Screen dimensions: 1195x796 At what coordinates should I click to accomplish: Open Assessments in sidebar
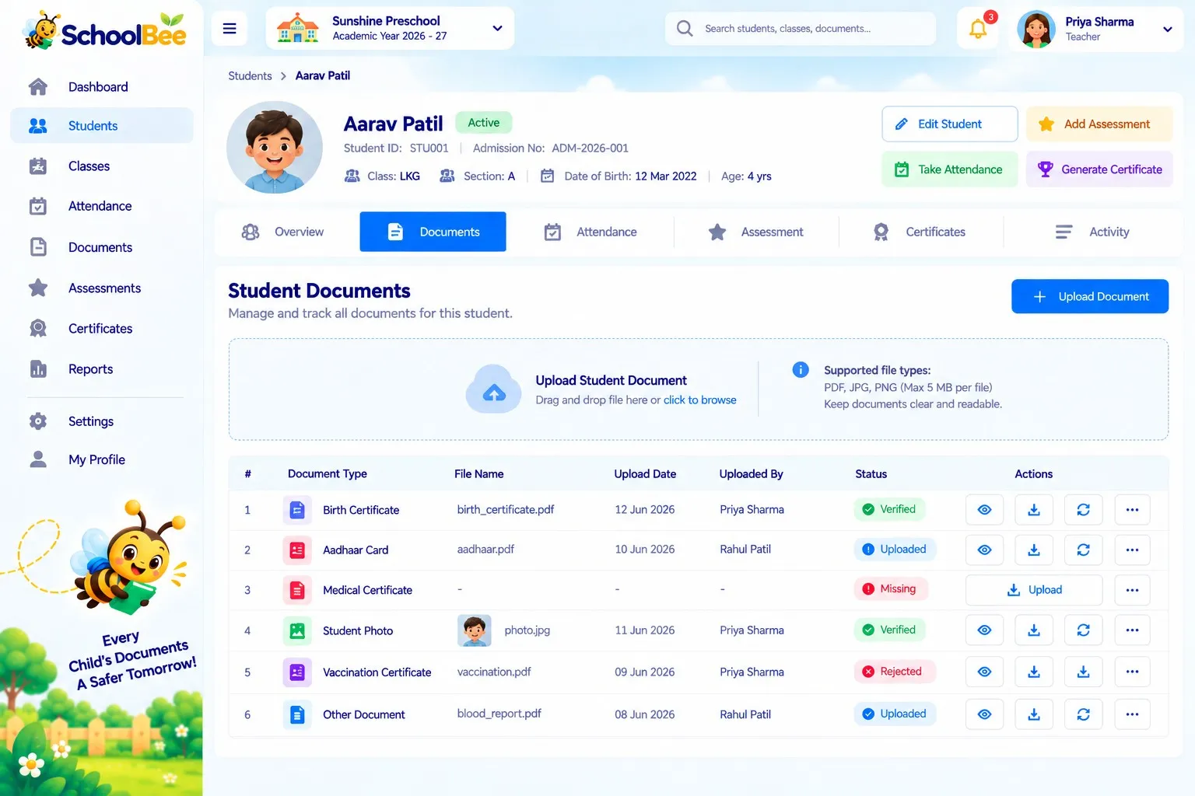point(102,288)
